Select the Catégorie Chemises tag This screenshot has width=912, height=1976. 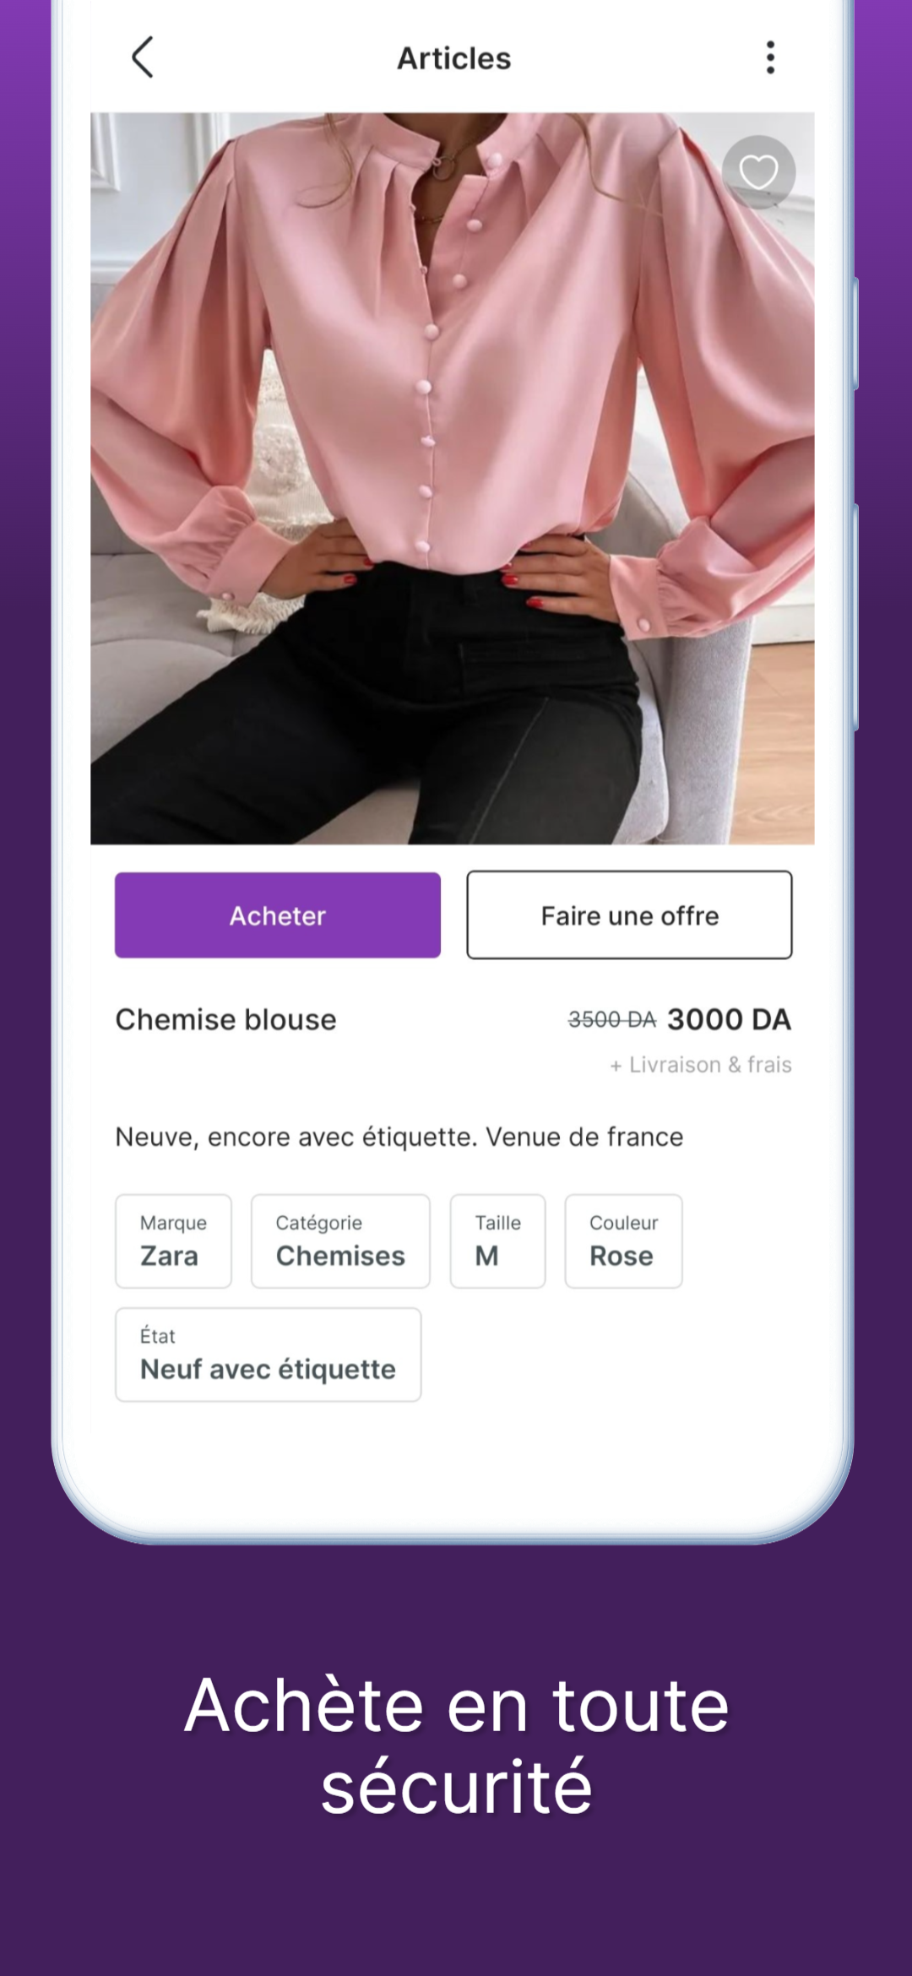pyautogui.click(x=340, y=1241)
